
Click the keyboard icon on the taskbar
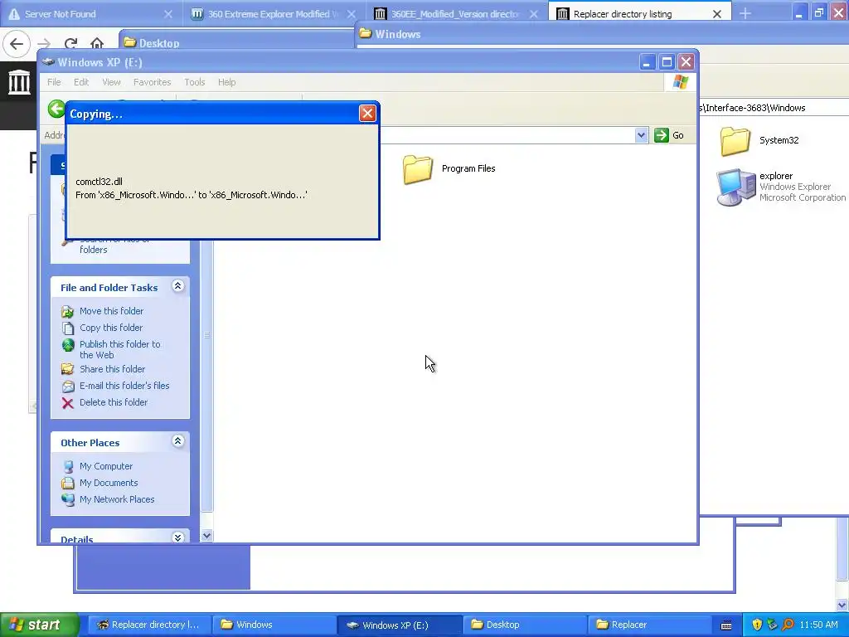(x=726, y=625)
